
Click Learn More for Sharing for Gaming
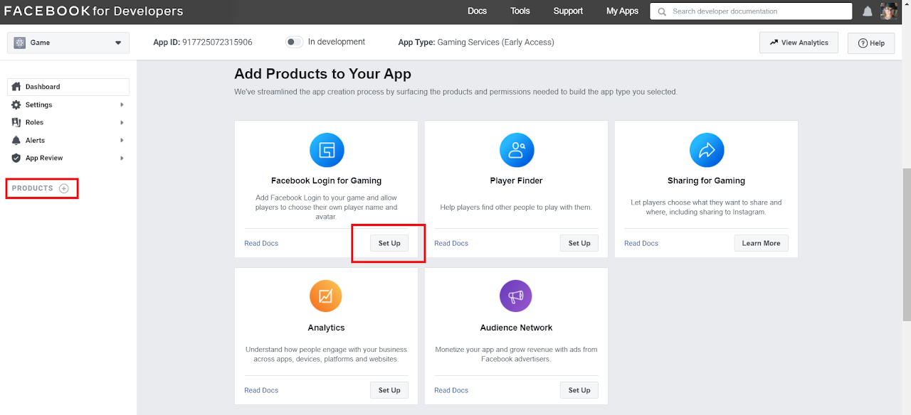click(761, 243)
